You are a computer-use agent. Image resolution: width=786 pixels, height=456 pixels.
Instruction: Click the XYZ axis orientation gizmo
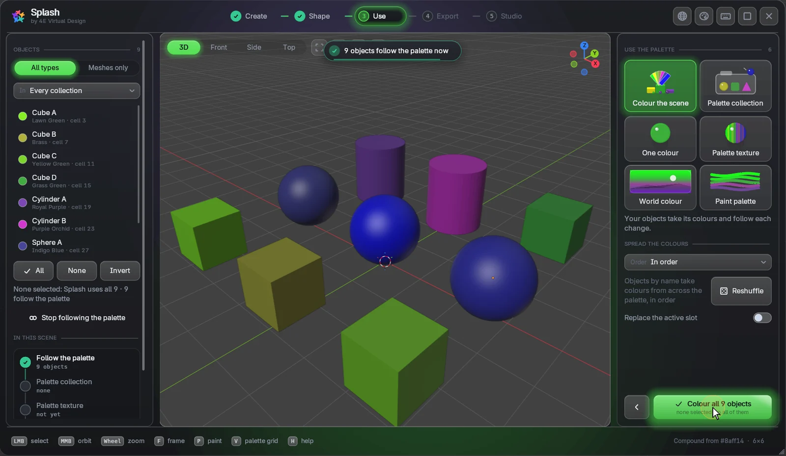point(585,58)
